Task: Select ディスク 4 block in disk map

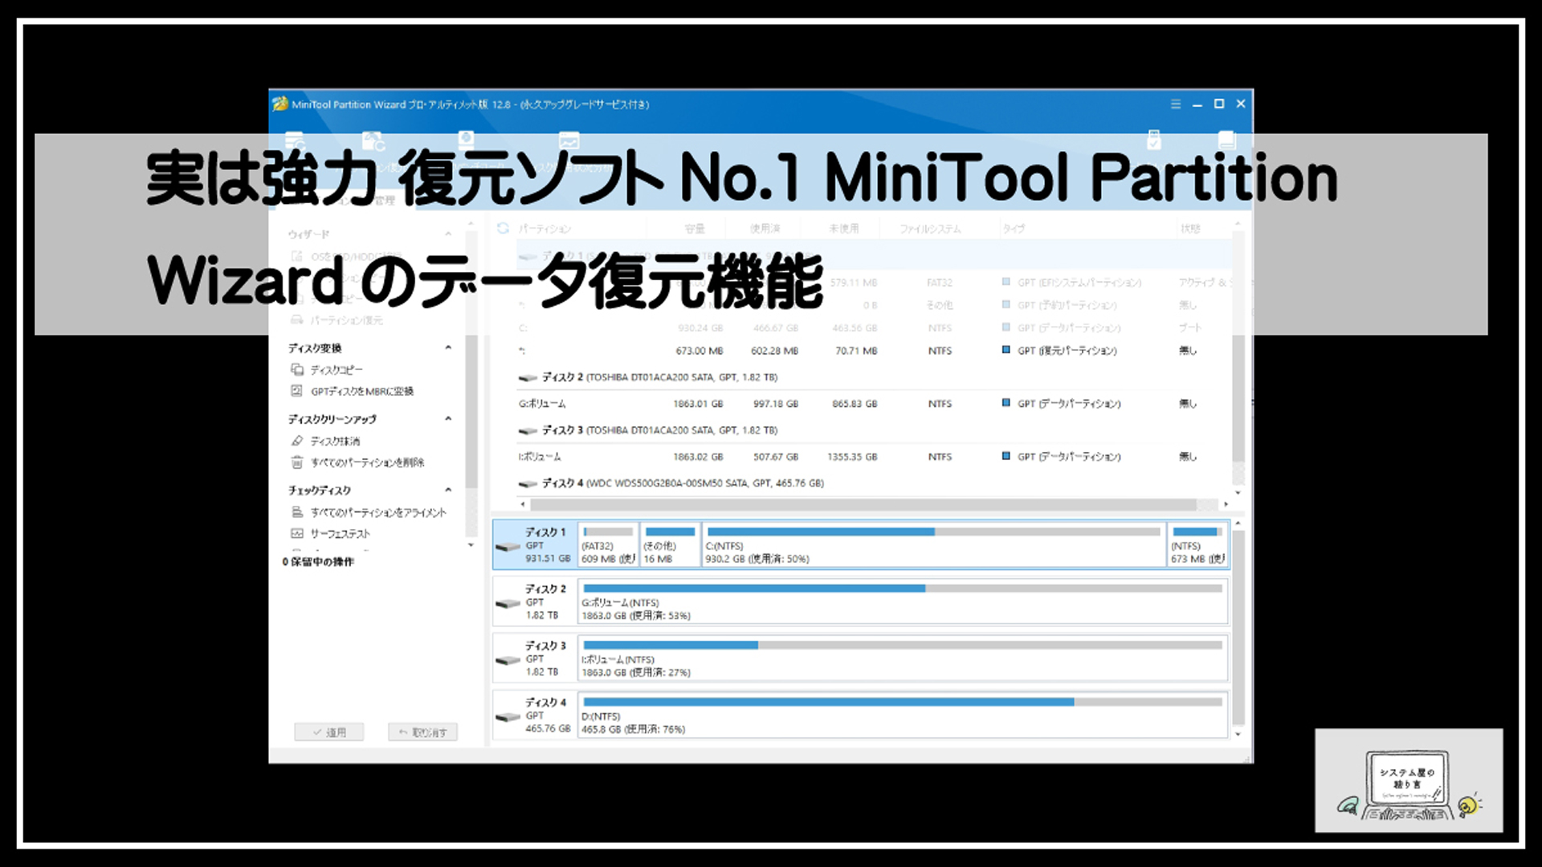Action: point(534,715)
